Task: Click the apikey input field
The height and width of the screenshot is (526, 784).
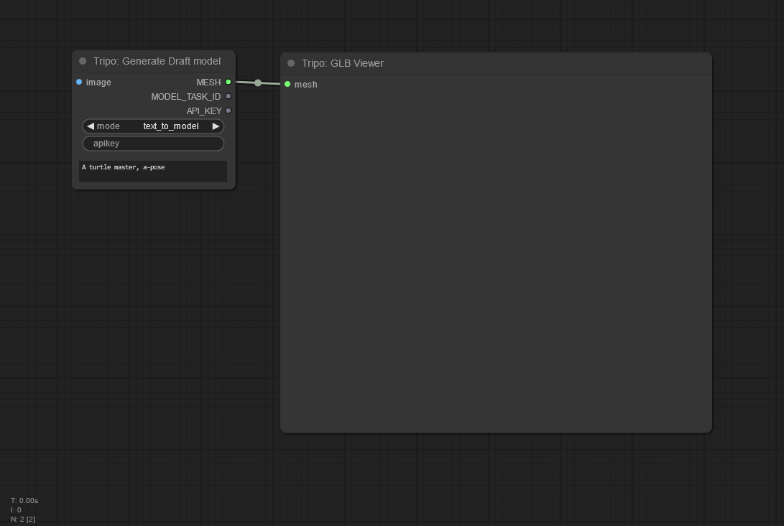Action: tap(153, 144)
